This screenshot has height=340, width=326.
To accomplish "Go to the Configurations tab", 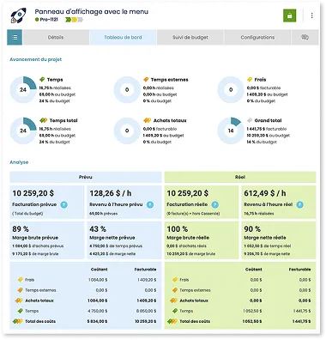I will click(257, 38).
